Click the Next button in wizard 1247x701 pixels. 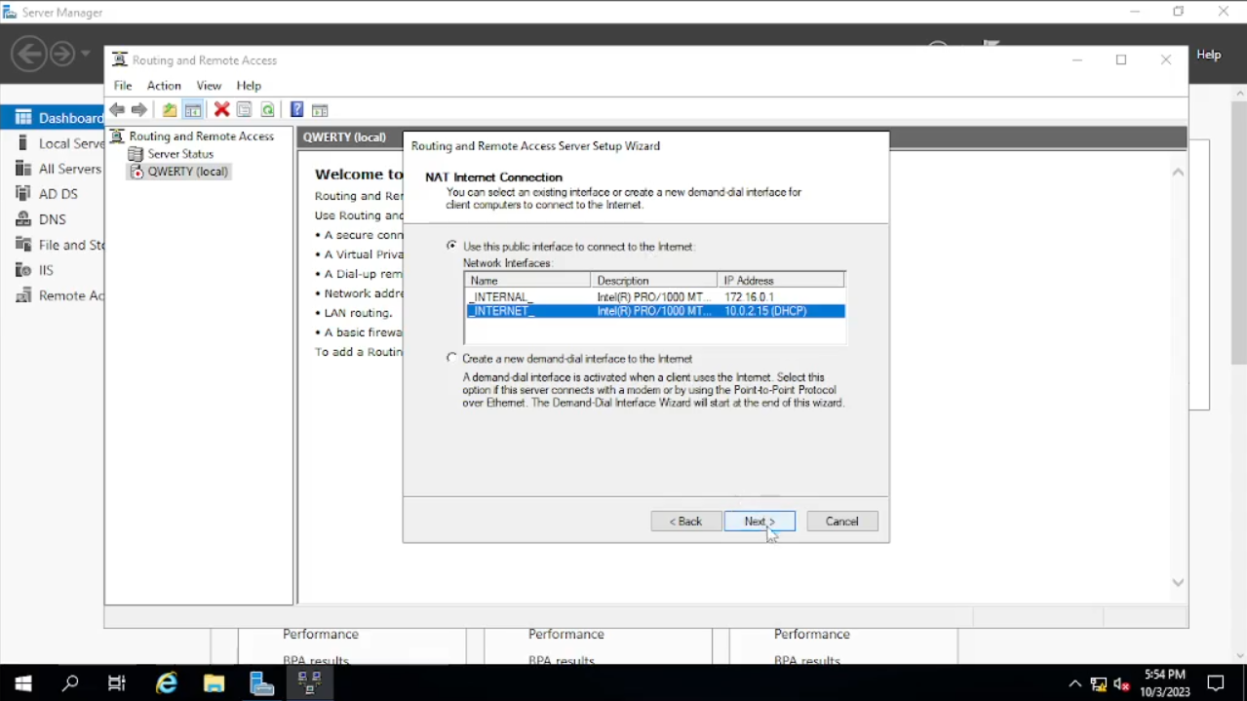[x=760, y=522]
